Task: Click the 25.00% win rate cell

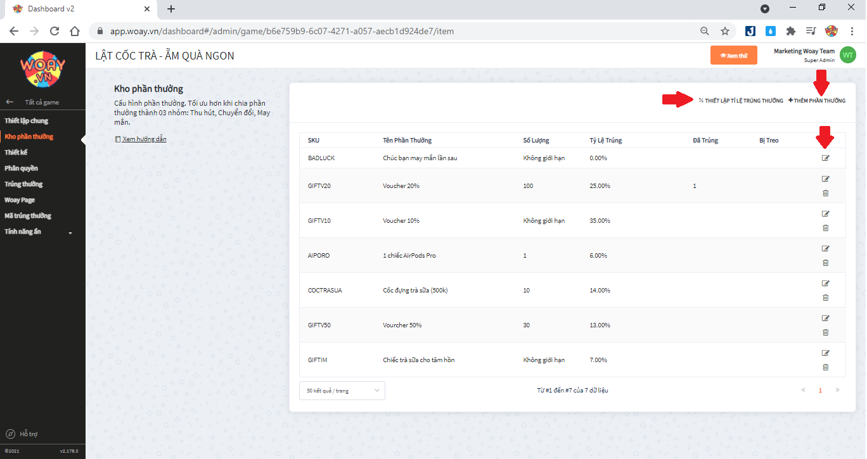Action: pos(600,186)
